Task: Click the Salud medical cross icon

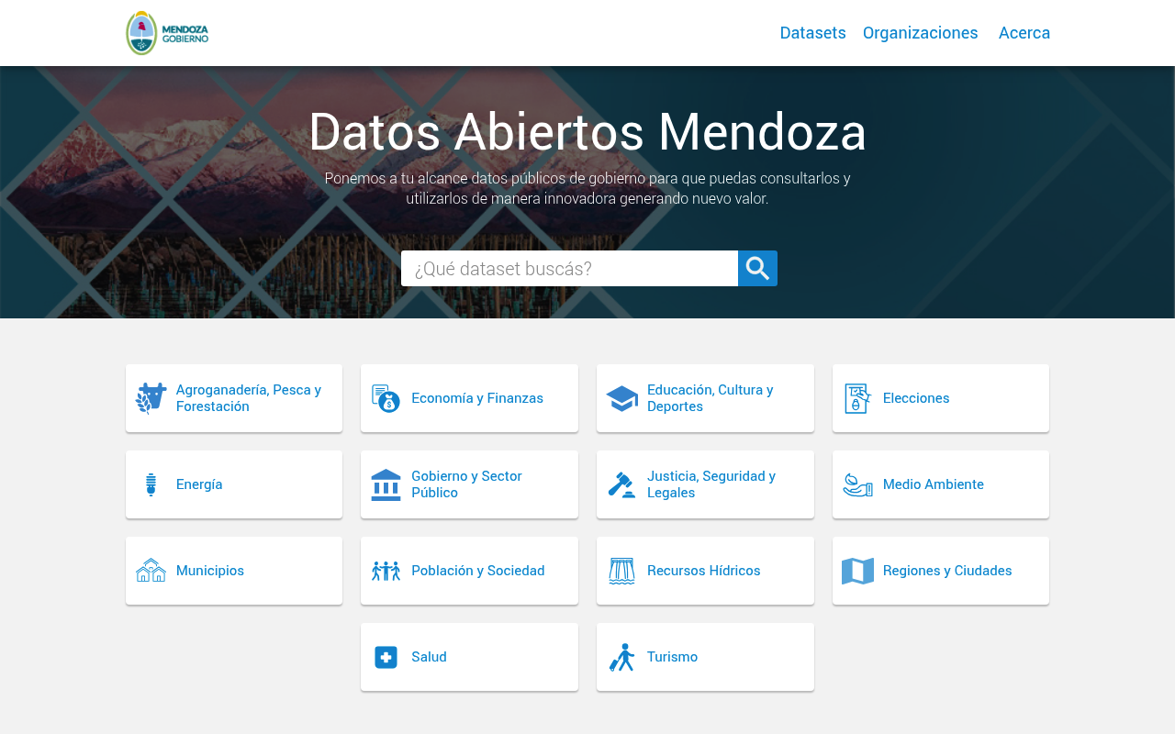Action: [386, 657]
